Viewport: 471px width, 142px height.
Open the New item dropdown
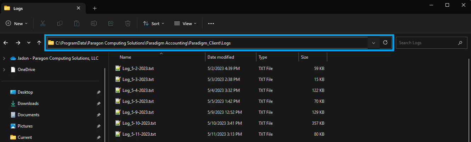17,23
